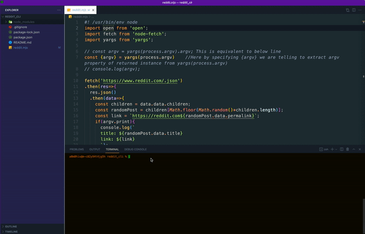Click reddit.mjs in the breadcrumb bar

pos(80,17)
